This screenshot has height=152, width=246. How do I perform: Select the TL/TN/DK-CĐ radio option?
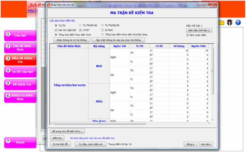80,25
